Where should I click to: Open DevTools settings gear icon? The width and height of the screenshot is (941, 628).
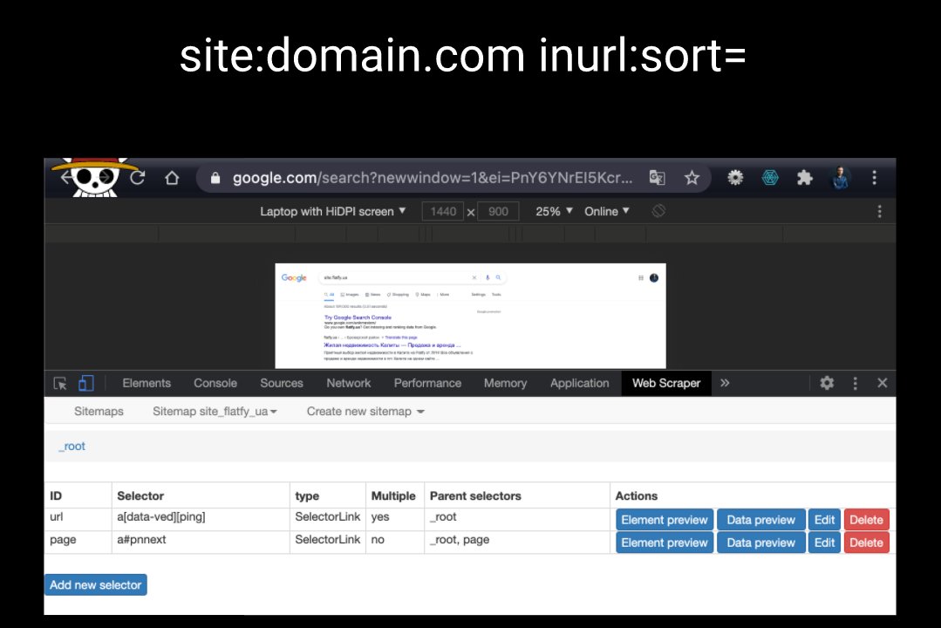tap(827, 383)
